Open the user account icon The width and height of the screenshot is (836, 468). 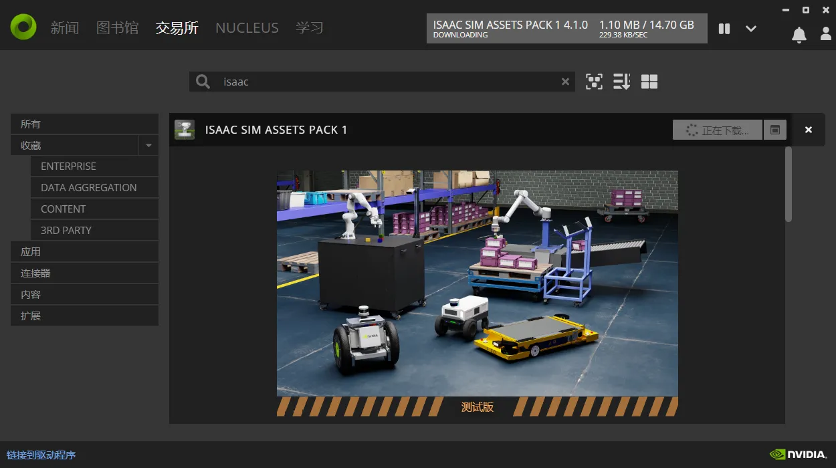click(x=826, y=34)
